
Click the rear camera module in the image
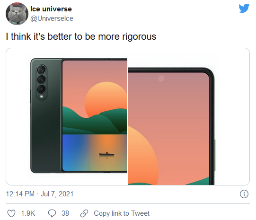pos(42,82)
